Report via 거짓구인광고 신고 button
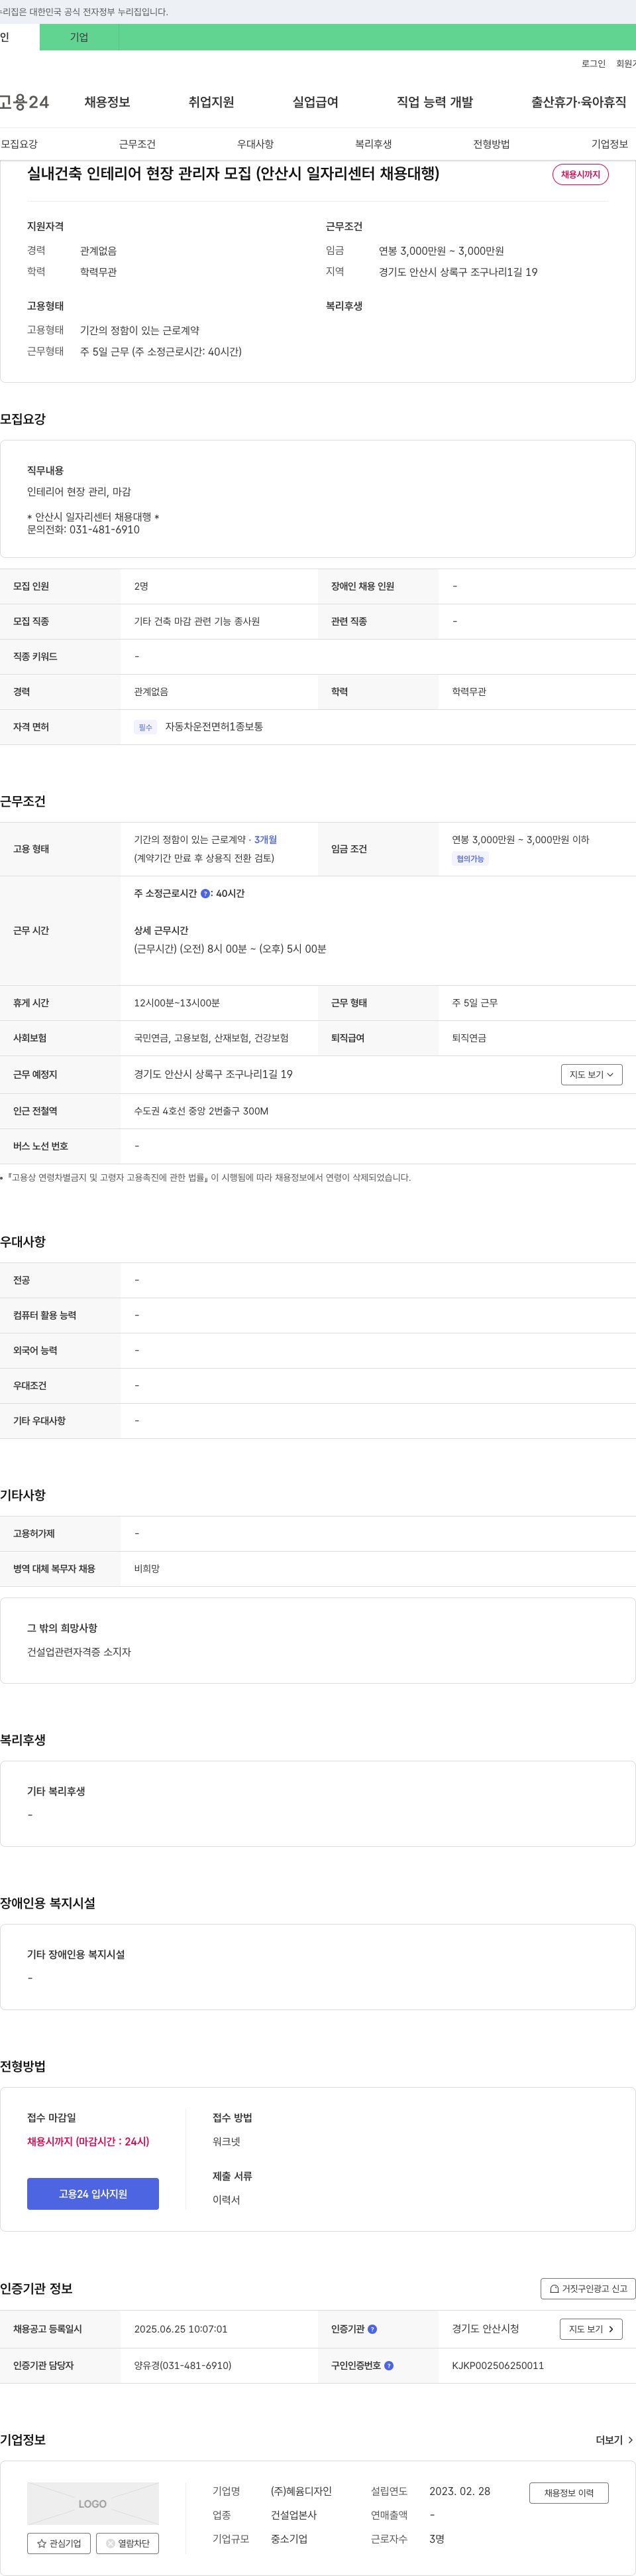636x2576 pixels. (588, 2288)
